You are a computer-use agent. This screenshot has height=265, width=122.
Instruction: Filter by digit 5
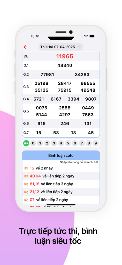(x=68, y=143)
